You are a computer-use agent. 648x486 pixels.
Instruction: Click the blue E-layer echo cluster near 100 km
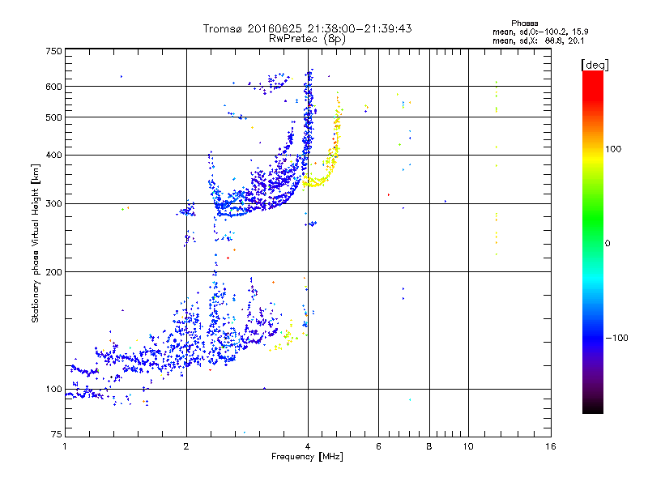point(85,393)
